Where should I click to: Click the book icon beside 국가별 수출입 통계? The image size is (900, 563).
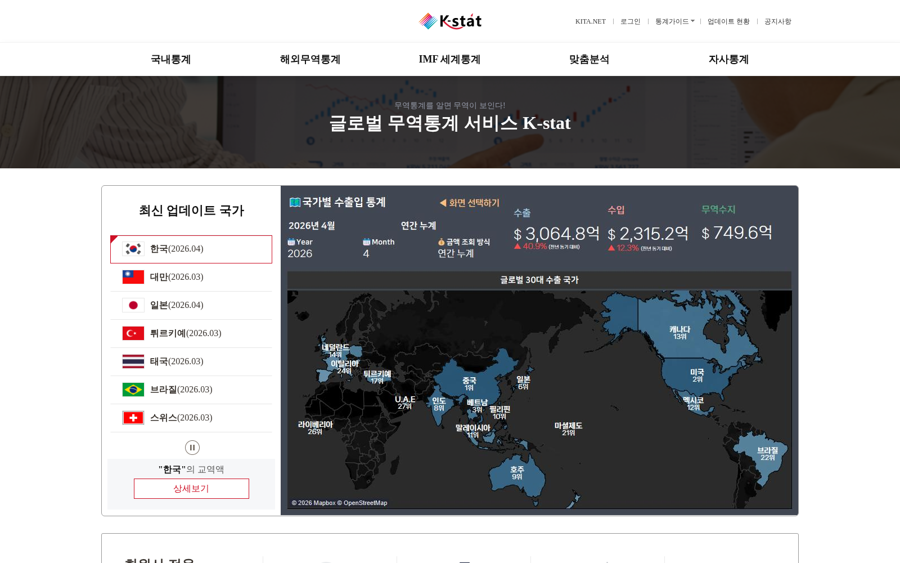tap(295, 202)
